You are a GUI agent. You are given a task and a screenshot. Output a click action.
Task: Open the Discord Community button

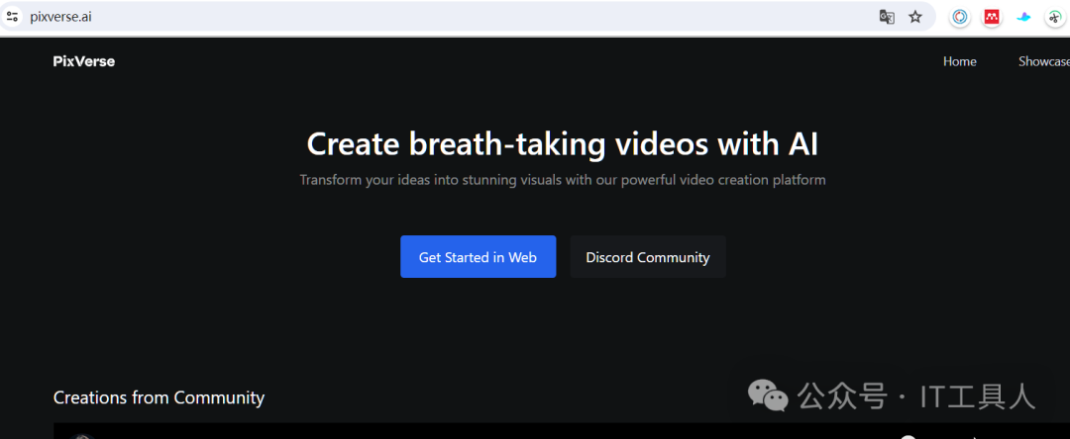pyautogui.click(x=648, y=257)
